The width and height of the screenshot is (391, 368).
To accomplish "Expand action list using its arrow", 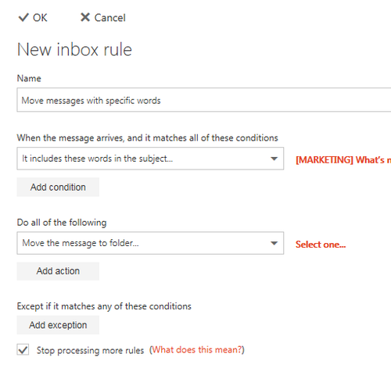I will point(274,243).
